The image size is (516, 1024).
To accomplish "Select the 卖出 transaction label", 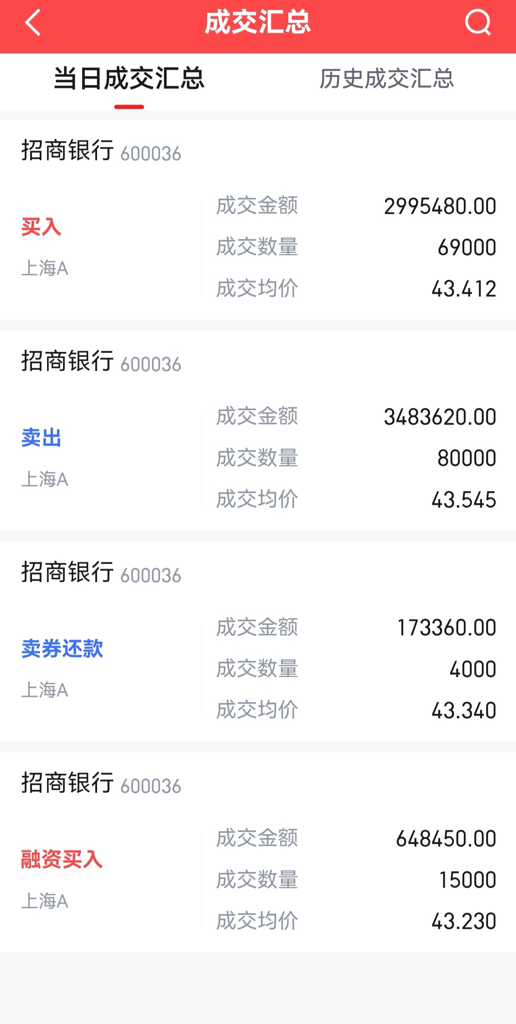I will click(41, 438).
